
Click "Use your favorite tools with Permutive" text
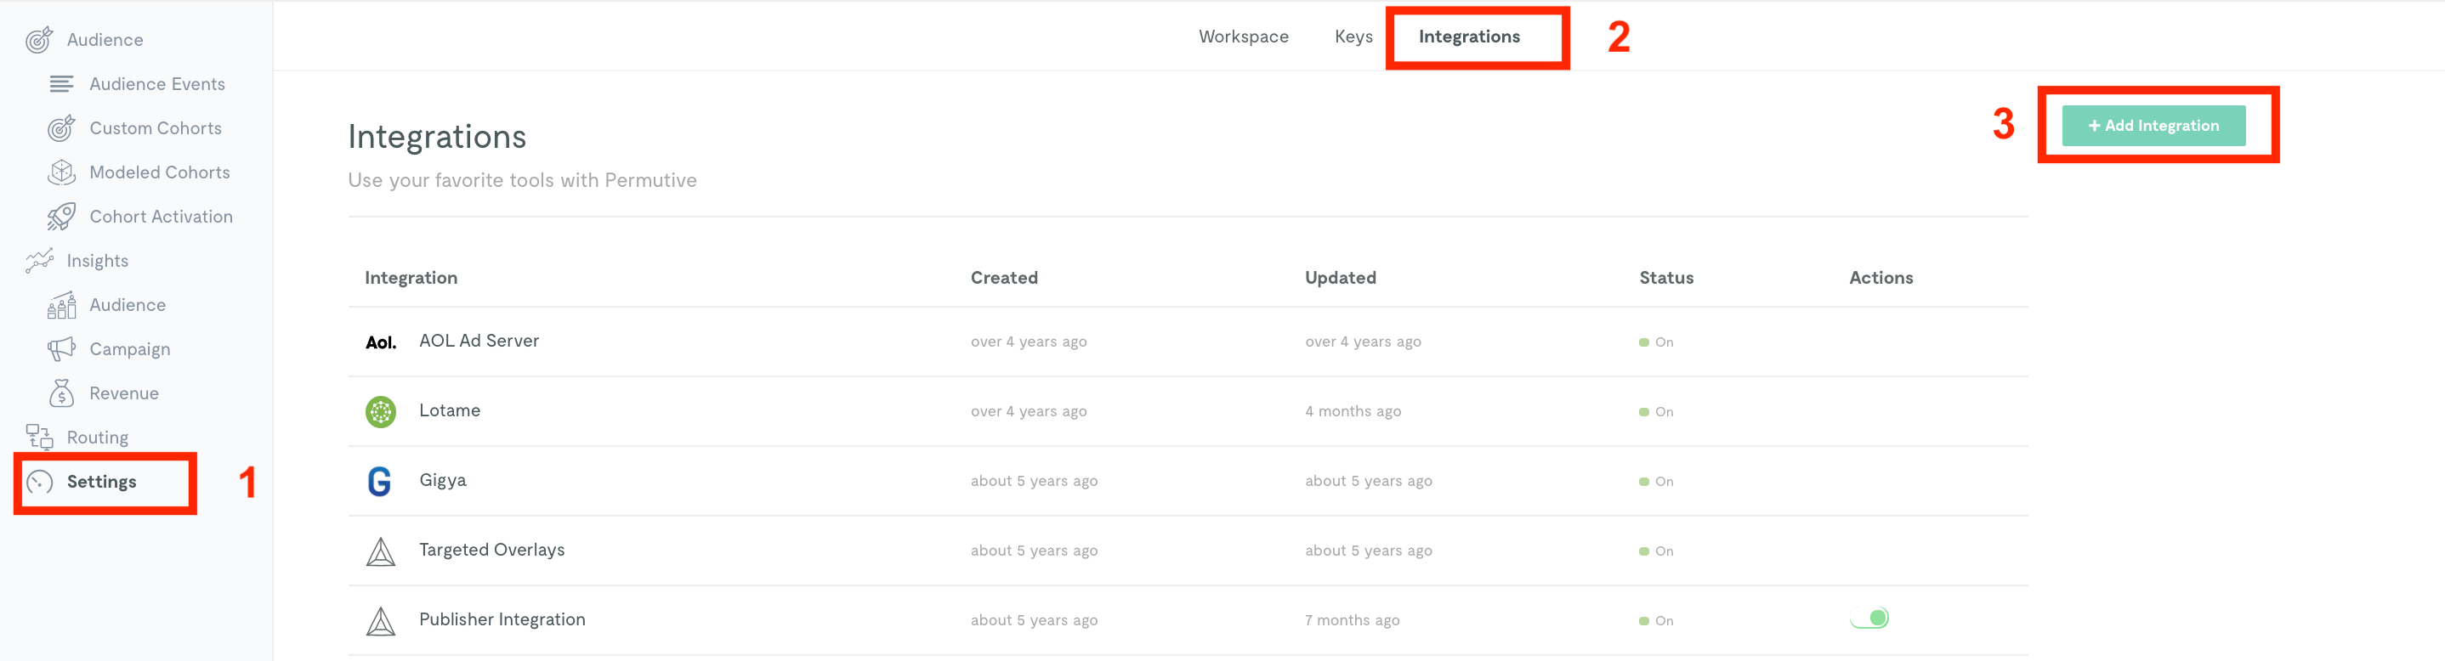(522, 180)
